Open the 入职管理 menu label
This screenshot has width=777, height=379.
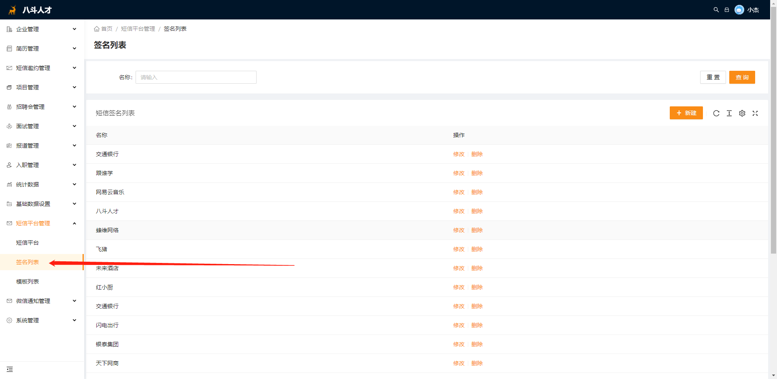28,165
